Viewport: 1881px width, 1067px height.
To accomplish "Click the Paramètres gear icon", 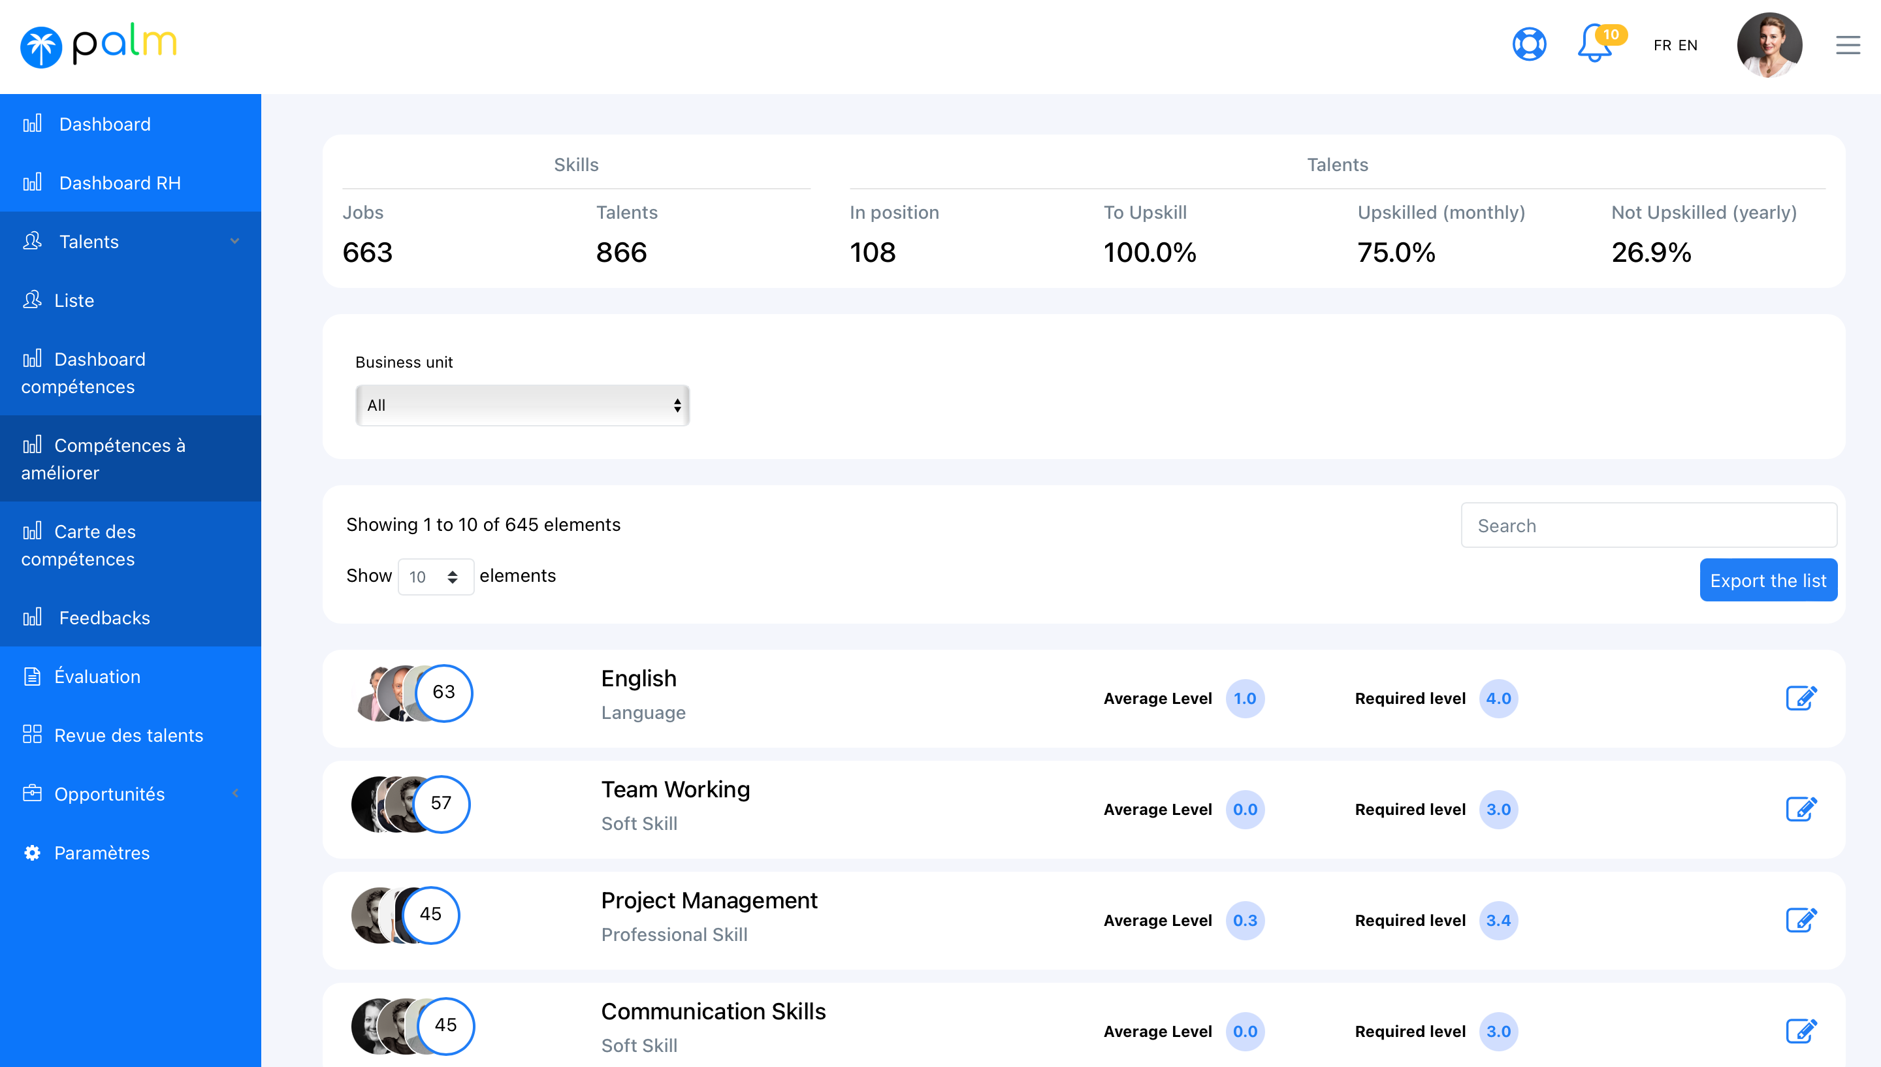I will 31,853.
